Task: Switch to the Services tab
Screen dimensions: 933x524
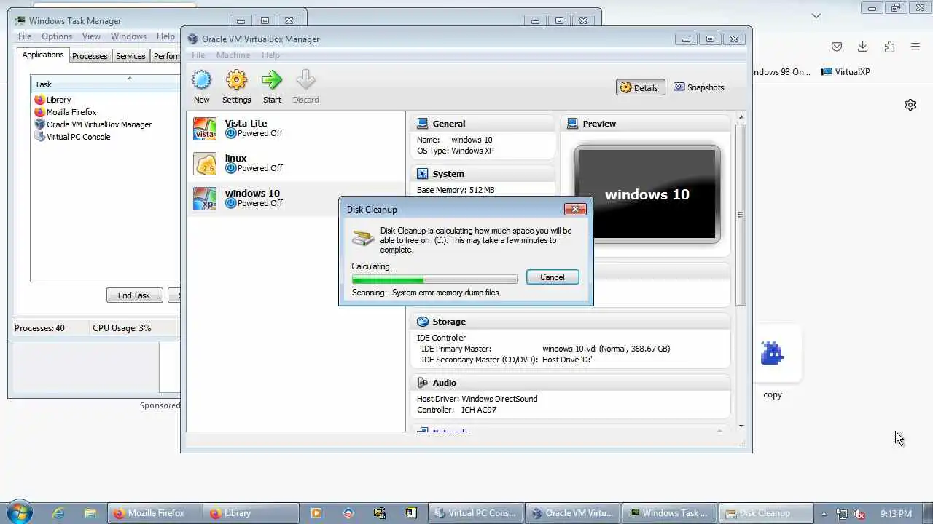Action: coord(130,56)
